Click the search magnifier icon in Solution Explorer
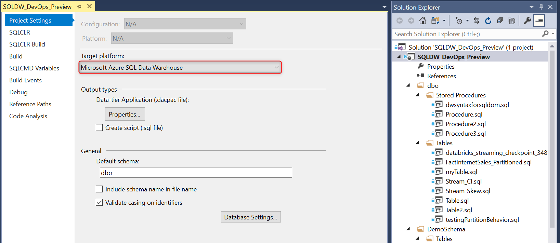Viewport: 560px width, 243px height. coord(545,33)
